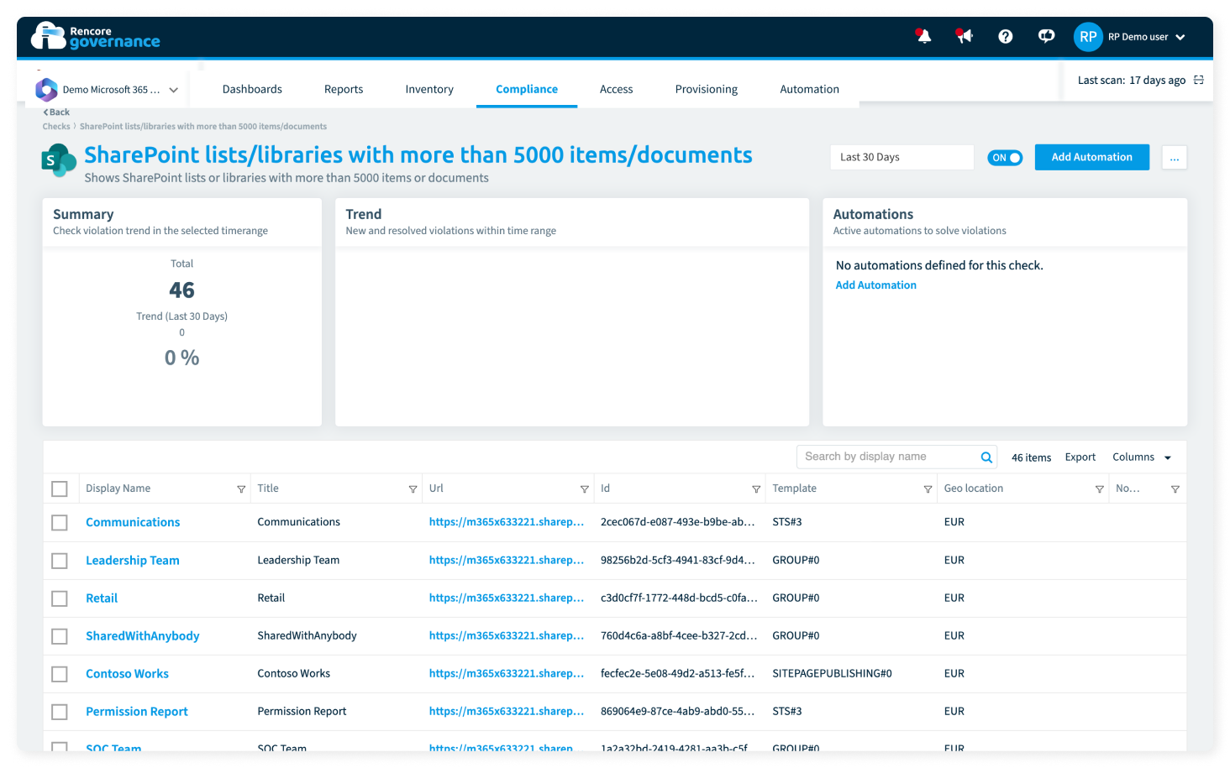This screenshot has height=768, width=1230.
Task: Click the Id cell starting 2cec067d
Action: (677, 522)
